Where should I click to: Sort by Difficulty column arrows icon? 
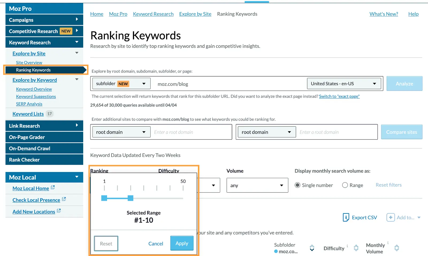click(x=356, y=248)
